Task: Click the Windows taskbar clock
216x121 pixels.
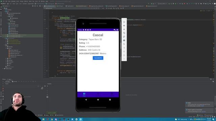Action: click(209, 119)
